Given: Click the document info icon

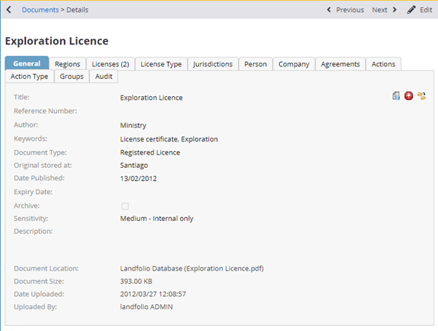Looking at the screenshot, I should 396,96.
